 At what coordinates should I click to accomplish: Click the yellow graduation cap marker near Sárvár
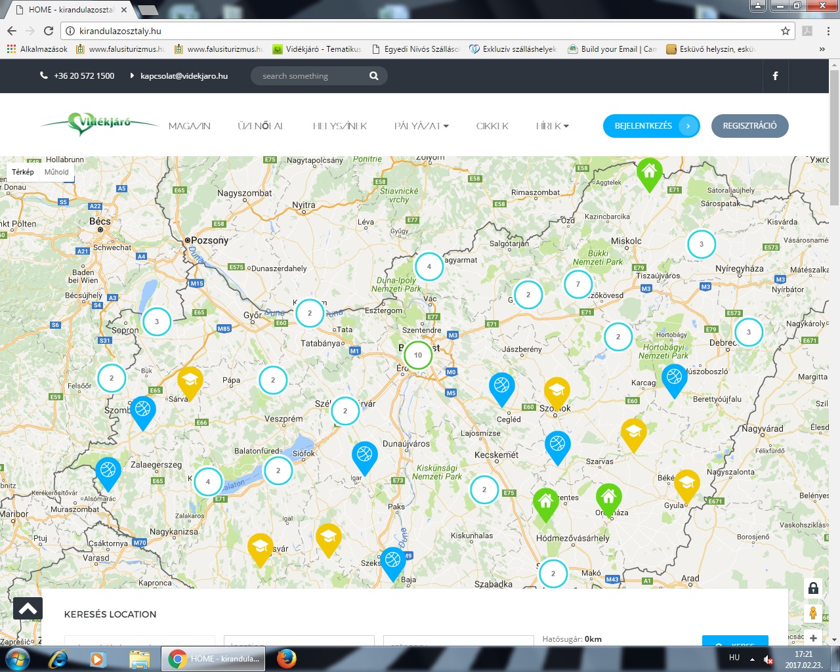click(x=190, y=381)
